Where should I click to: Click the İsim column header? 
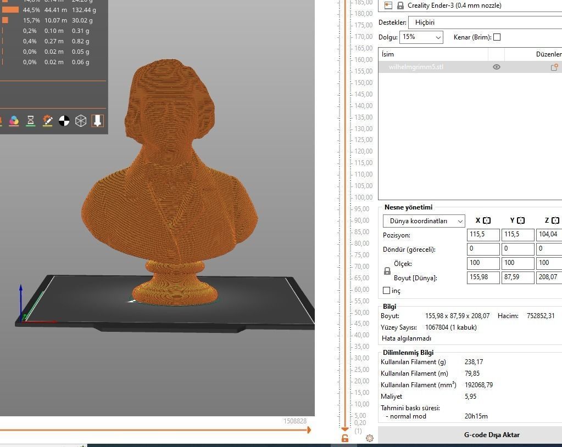(433, 54)
